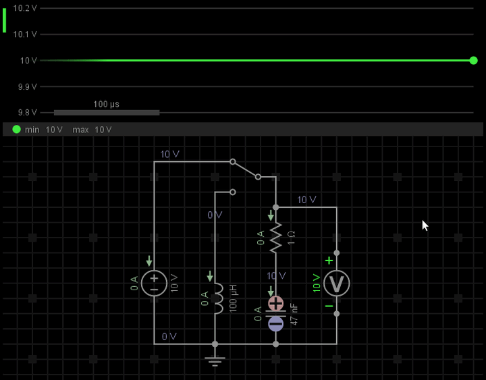Click the endpoint dot of the green trace
The image size is (486, 380).
473,61
